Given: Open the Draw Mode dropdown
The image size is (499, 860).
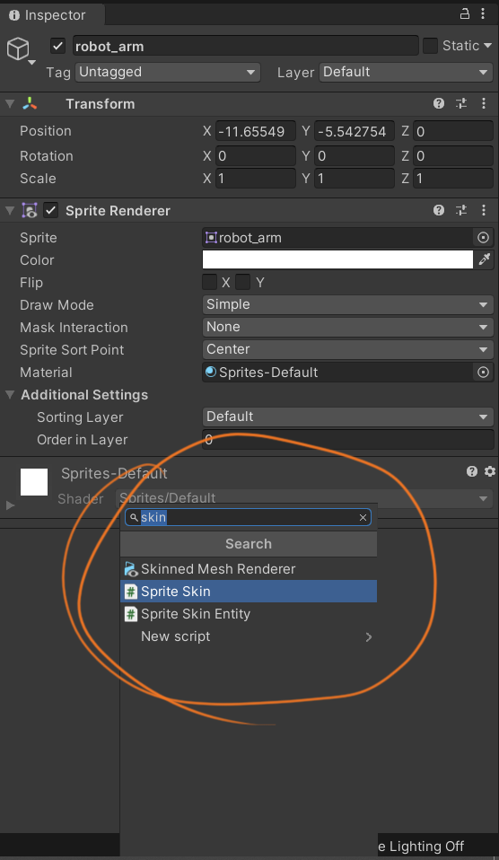Looking at the screenshot, I should tap(347, 304).
